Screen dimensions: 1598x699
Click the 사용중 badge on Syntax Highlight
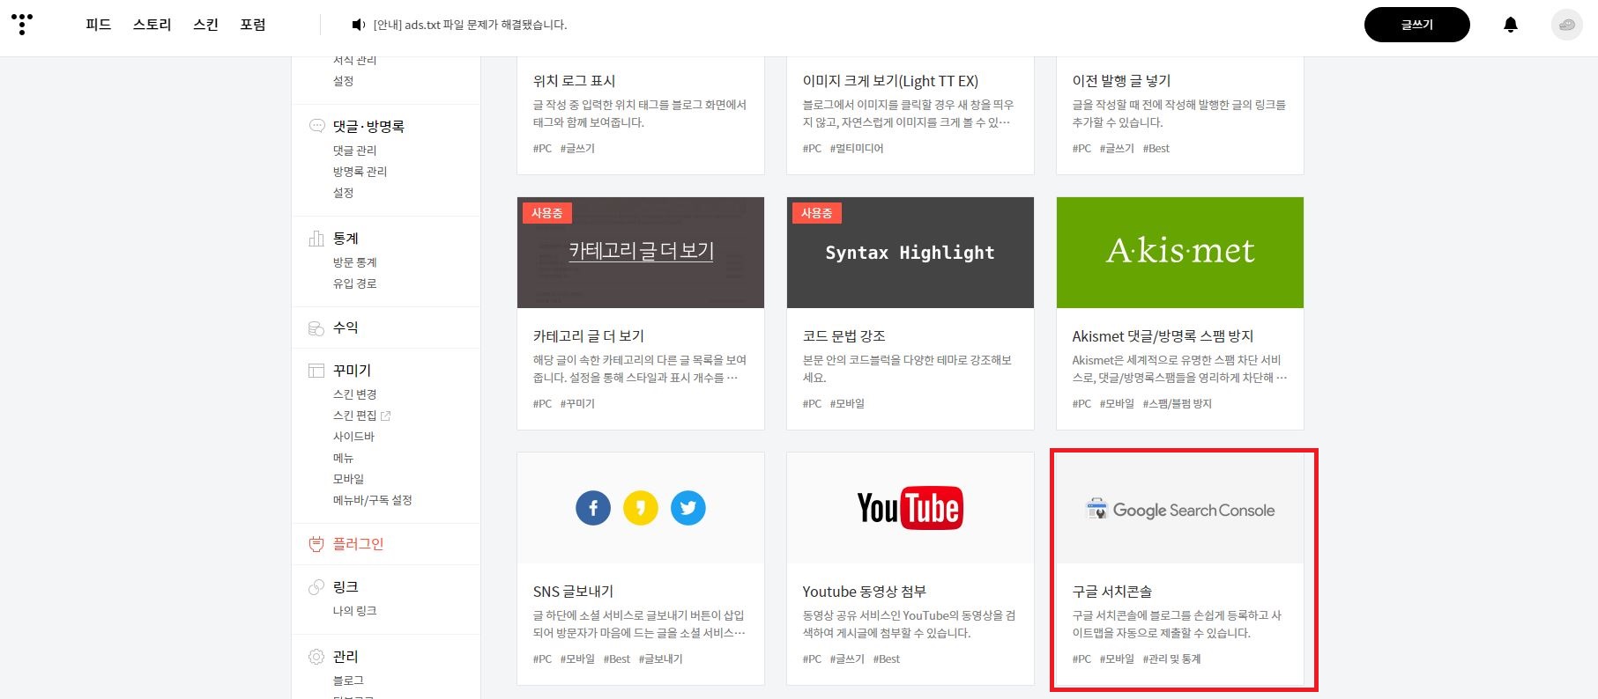tap(817, 213)
